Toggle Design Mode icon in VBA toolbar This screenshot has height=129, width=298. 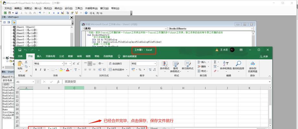tap(62, 13)
